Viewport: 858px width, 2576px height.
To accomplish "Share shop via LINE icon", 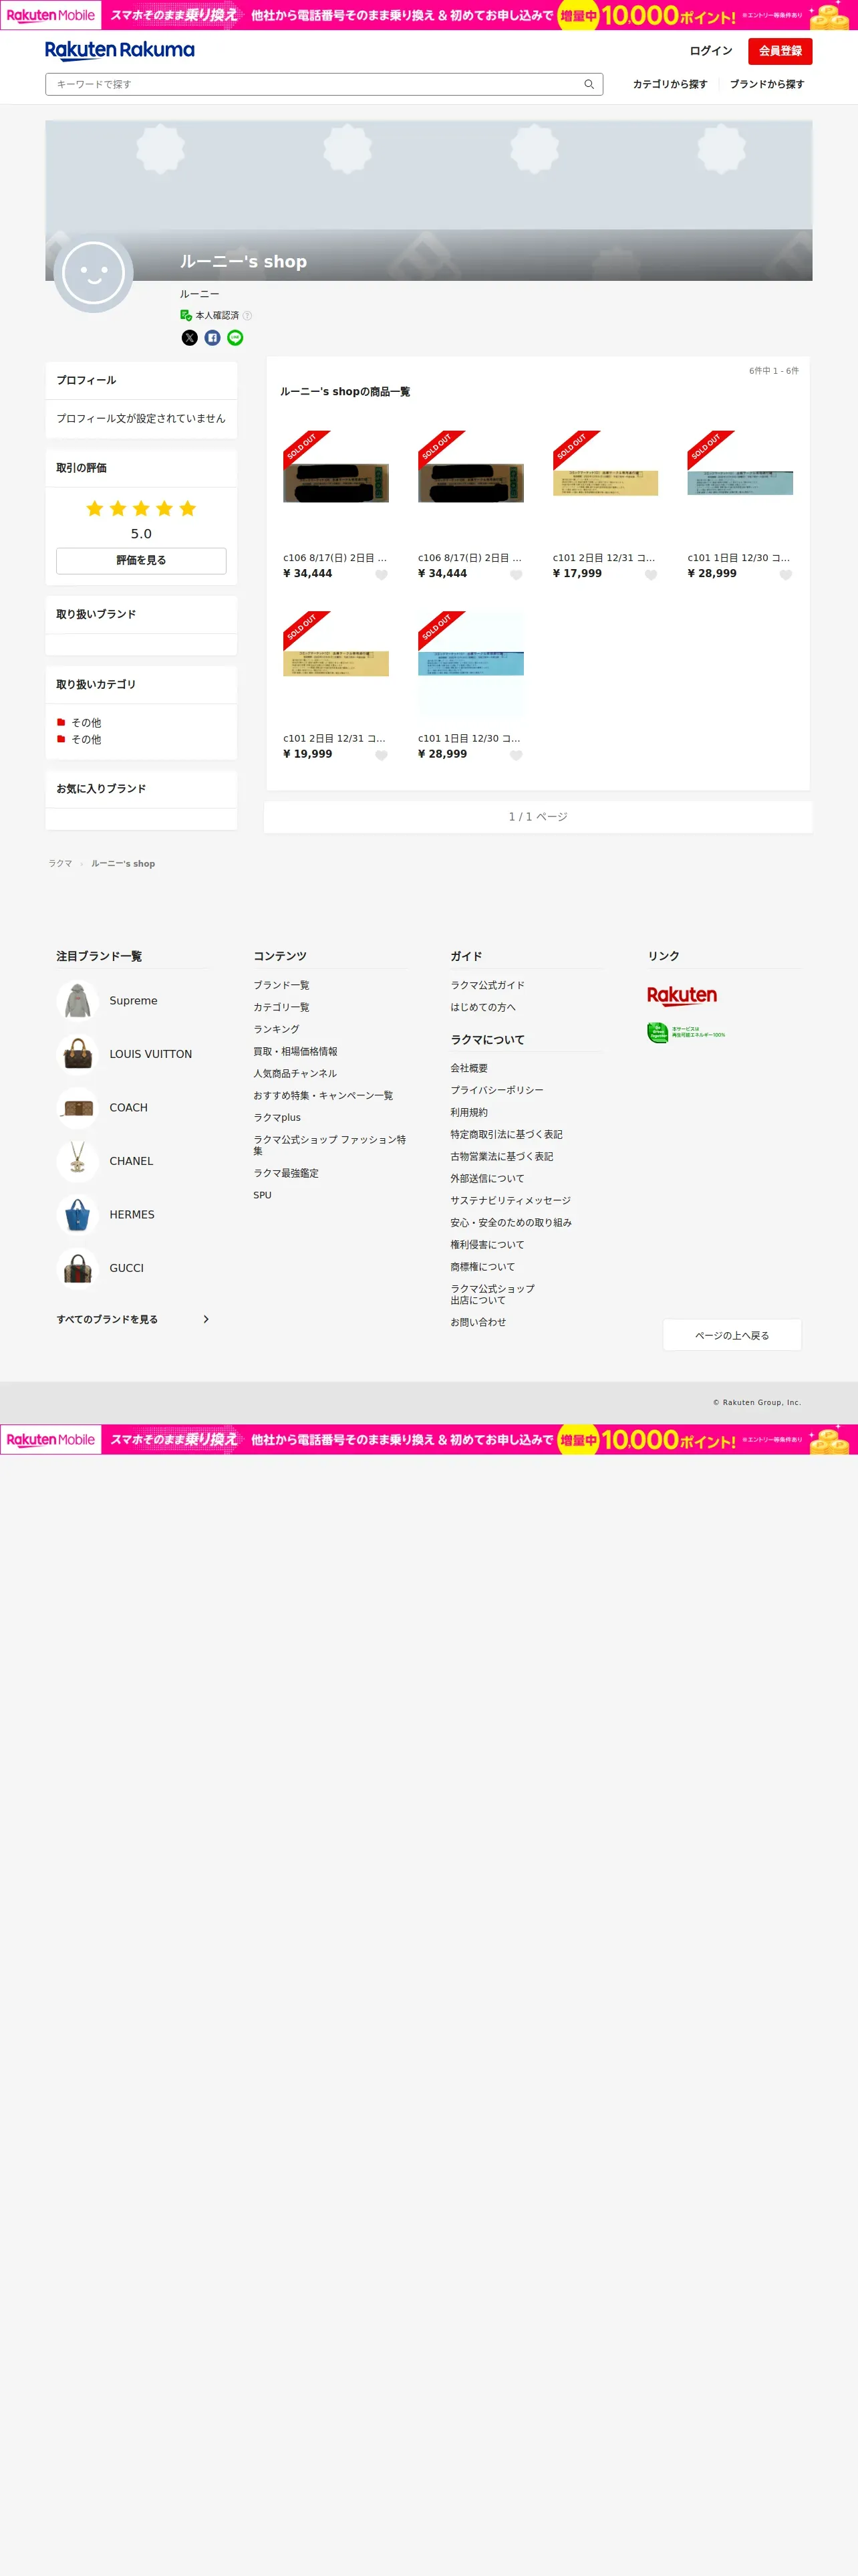I will tap(236, 338).
